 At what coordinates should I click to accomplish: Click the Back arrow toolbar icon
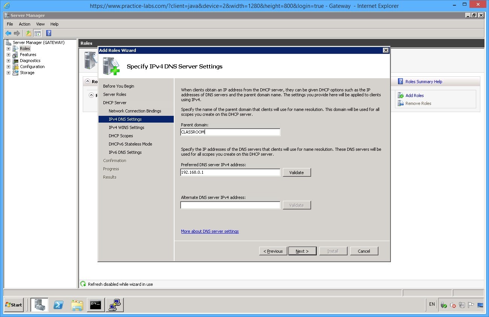click(x=8, y=33)
